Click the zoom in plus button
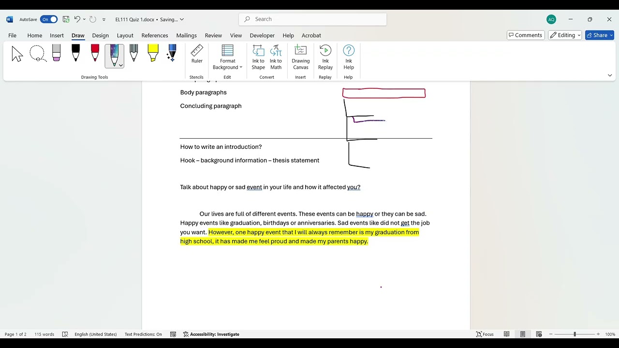 598,334
